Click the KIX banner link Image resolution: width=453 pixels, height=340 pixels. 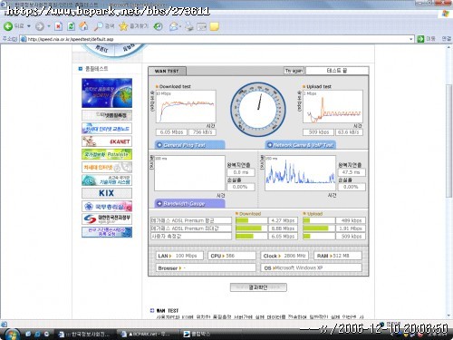coord(107,193)
